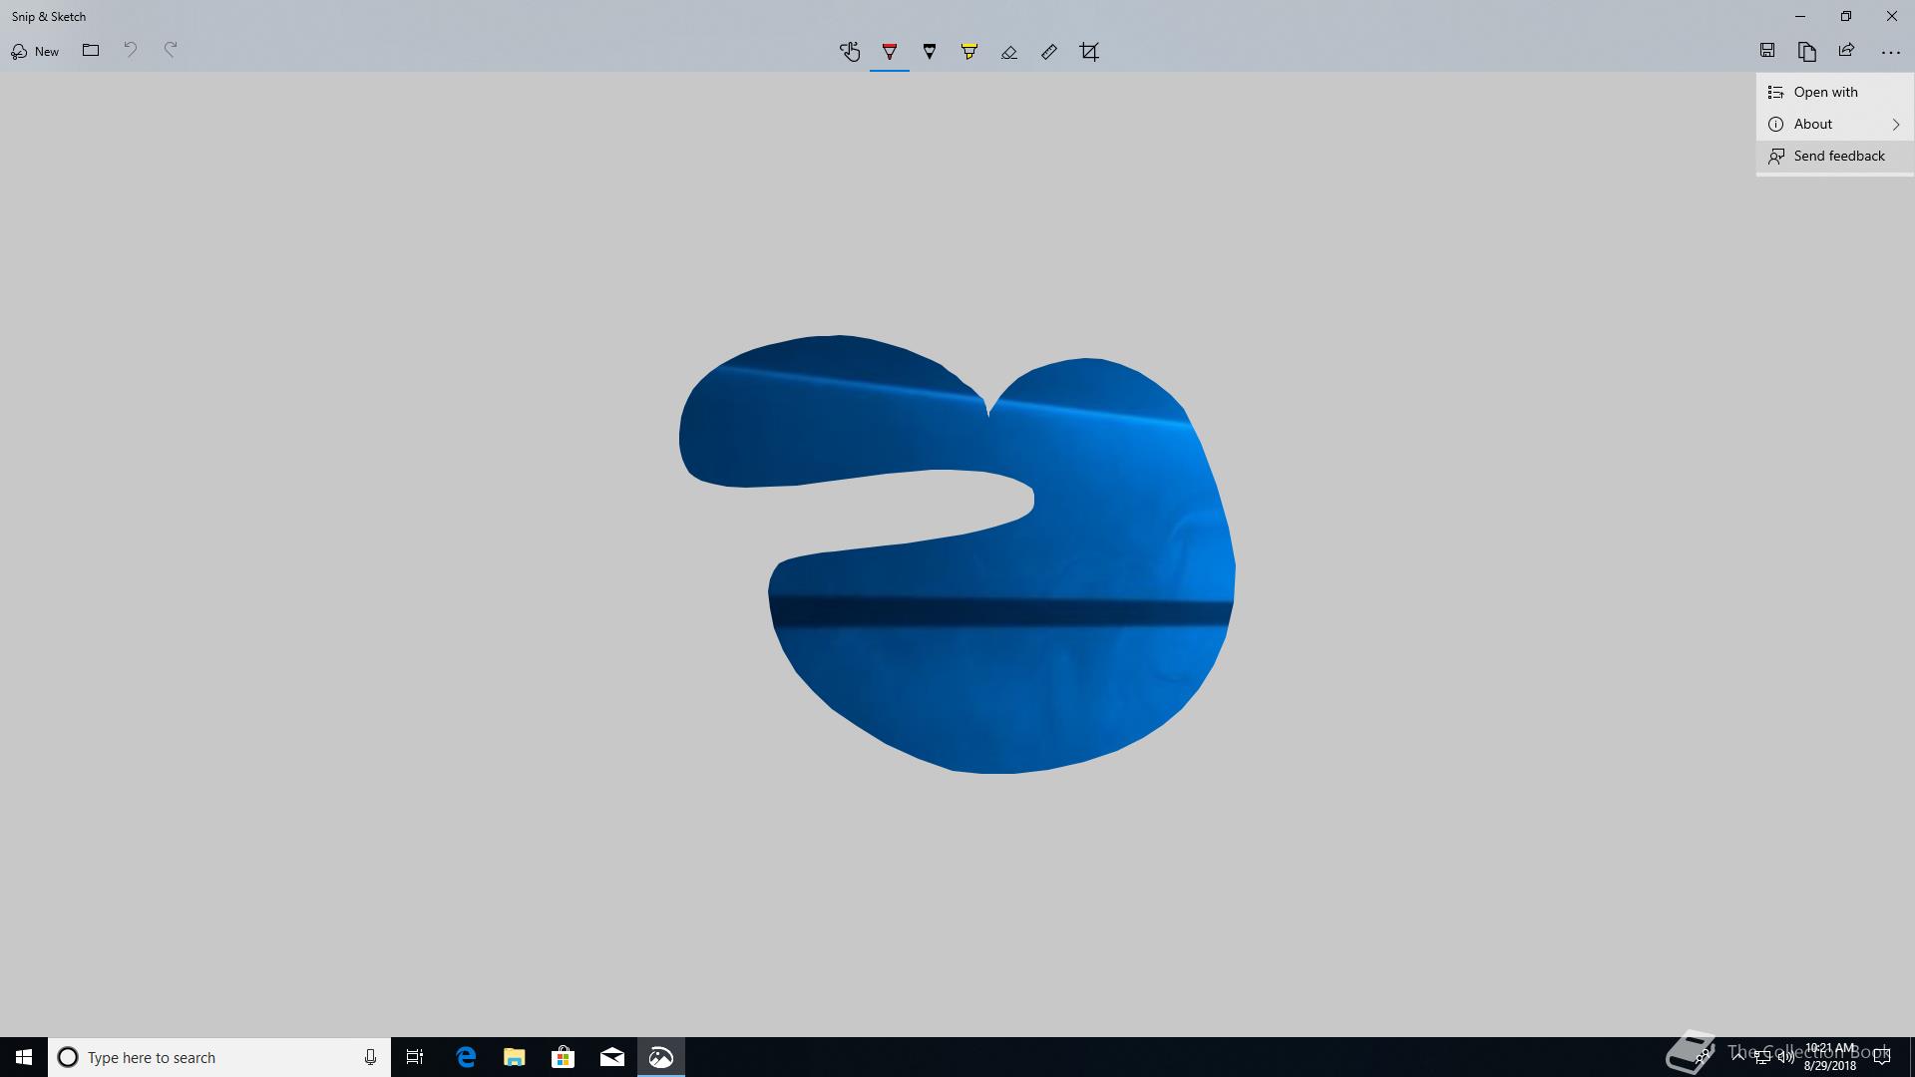Expand the About submenu arrow

(x=1896, y=124)
